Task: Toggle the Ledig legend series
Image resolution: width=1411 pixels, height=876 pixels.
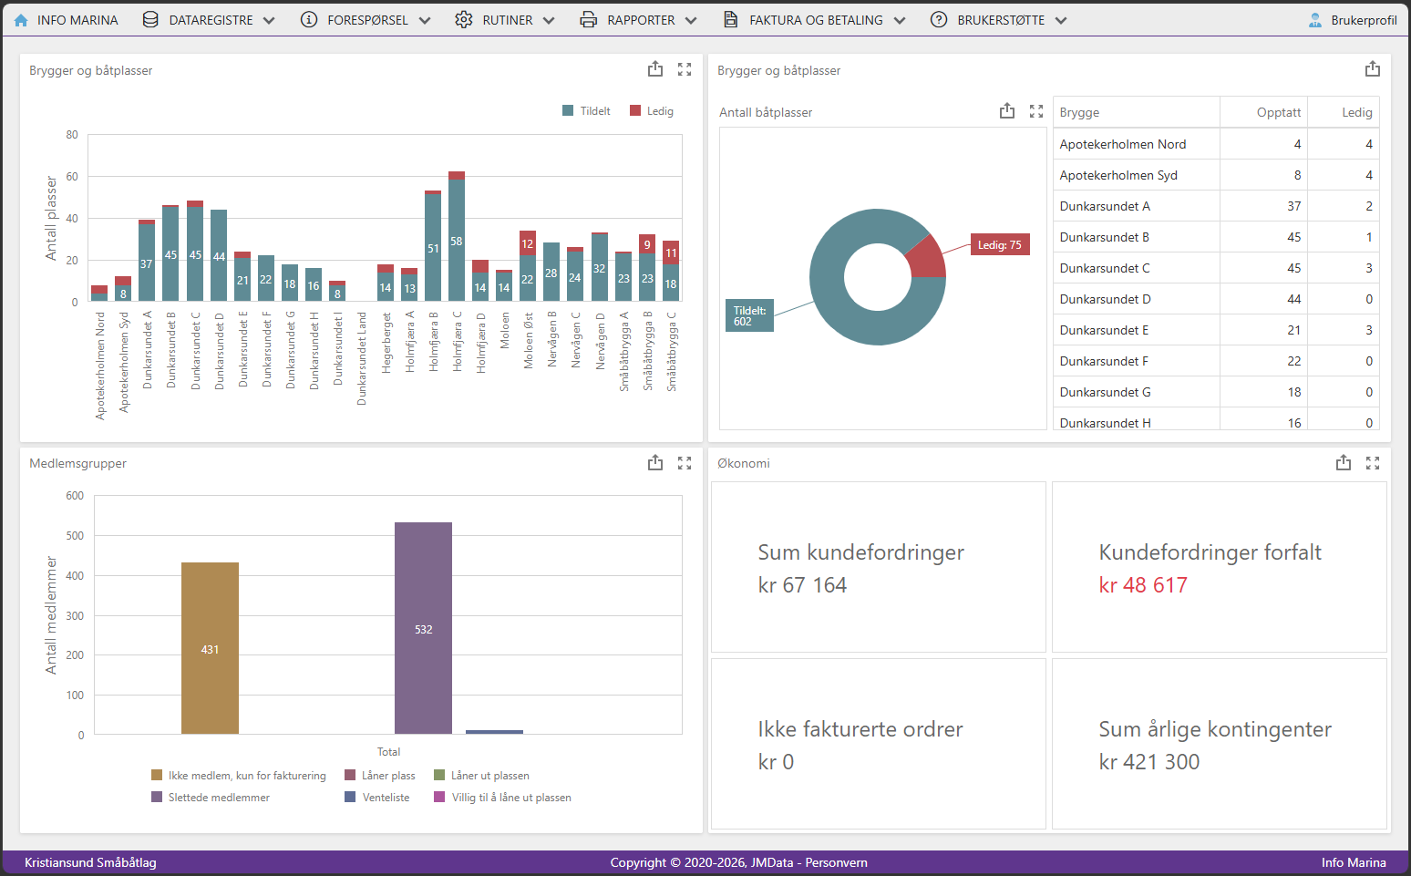Action: (652, 111)
